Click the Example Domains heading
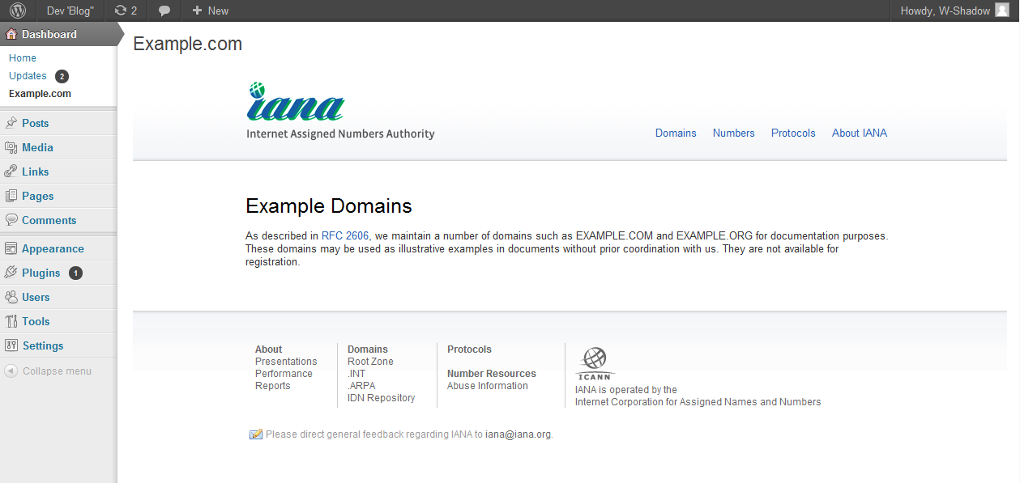Viewport: 1020px width, 483px height. point(329,205)
